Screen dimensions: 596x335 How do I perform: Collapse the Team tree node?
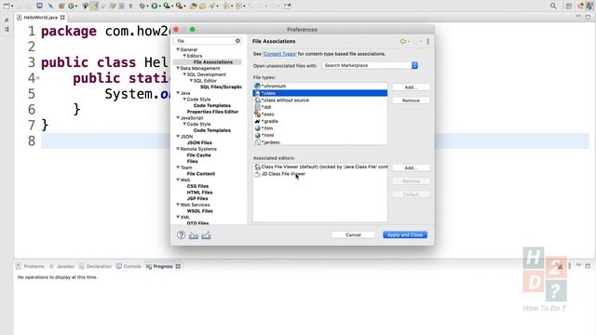pyautogui.click(x=178, y=167)
